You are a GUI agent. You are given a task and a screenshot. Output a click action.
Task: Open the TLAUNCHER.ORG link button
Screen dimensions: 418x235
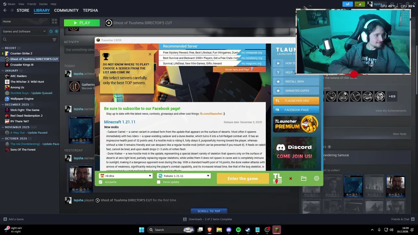coord(296,101)
